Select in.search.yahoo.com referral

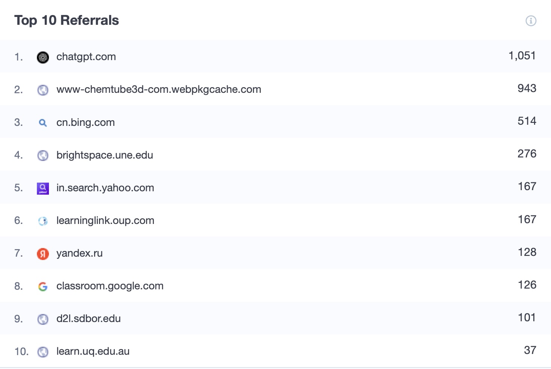[105, 188]
